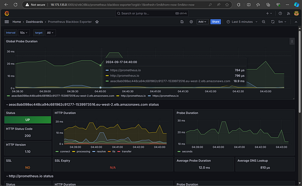The width and height of the screenshot is (302, 186).
Task: Click the Global Probe Duration panel title
Action: coord(22,41)
